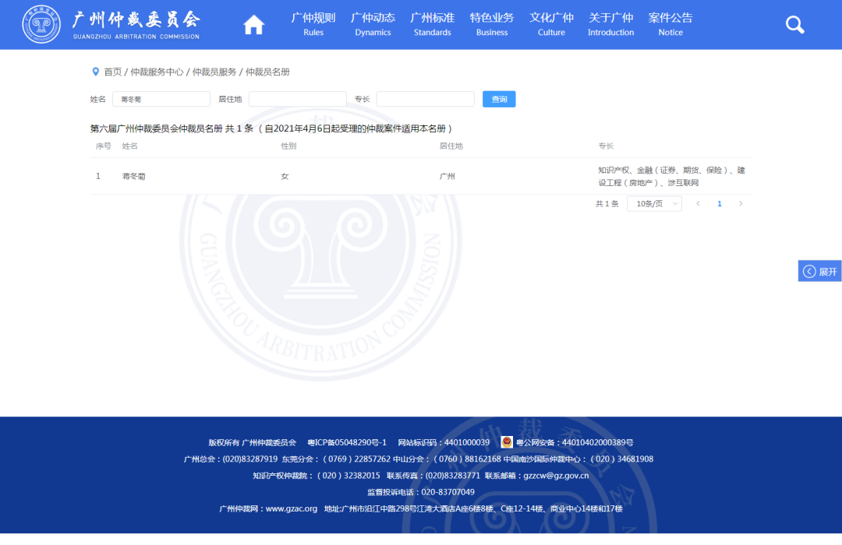Click the 性别 column header
This screenshot has width=842, height=545.
(x=288, y=146)
